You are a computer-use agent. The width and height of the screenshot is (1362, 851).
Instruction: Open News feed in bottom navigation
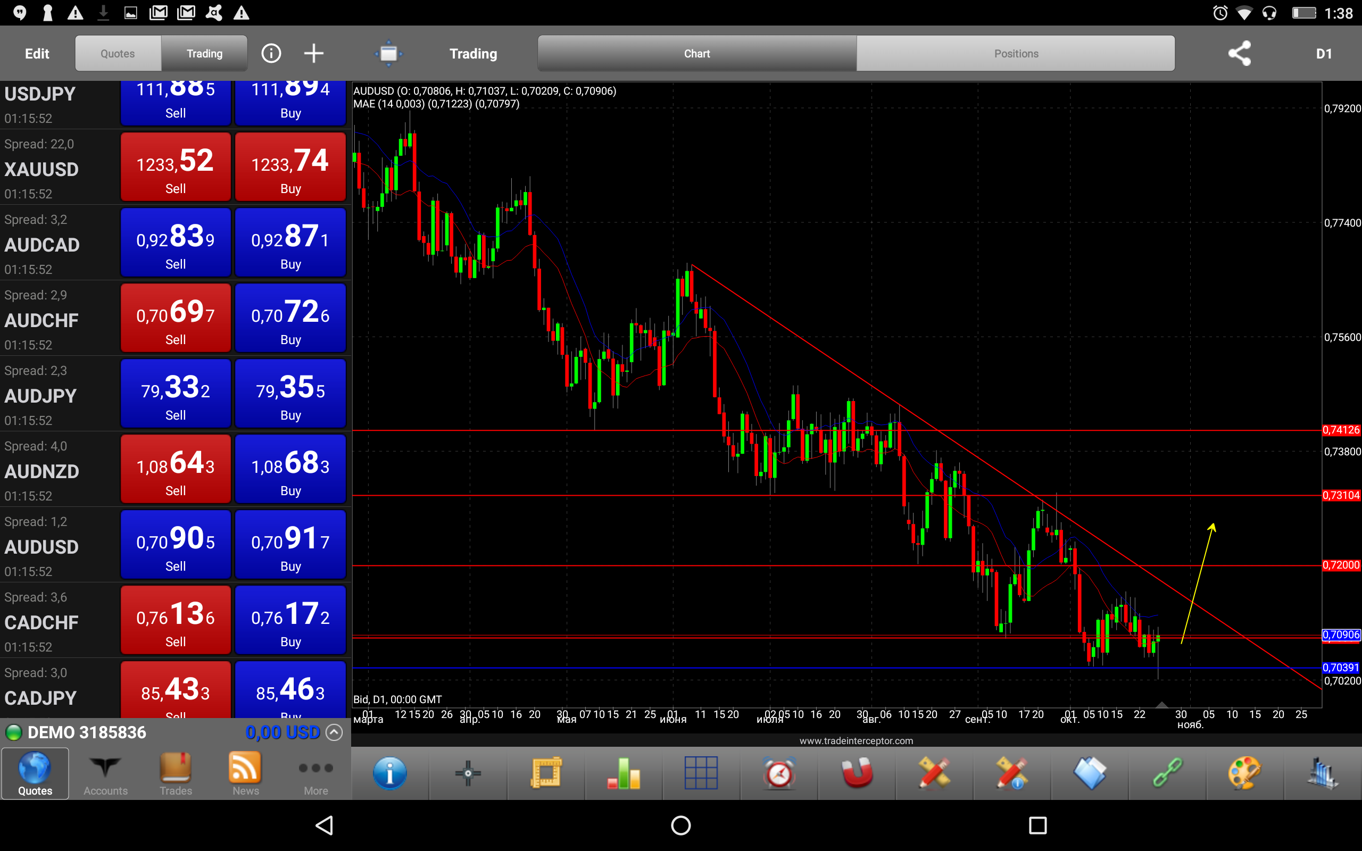245,774
